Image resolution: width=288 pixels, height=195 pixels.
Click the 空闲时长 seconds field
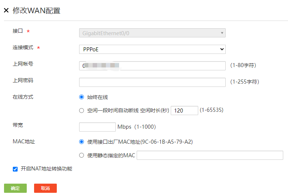184,110
